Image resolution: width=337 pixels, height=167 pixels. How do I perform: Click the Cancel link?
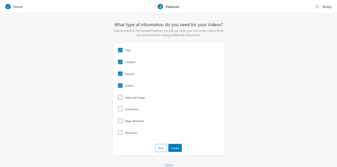(x=168, y=165)
